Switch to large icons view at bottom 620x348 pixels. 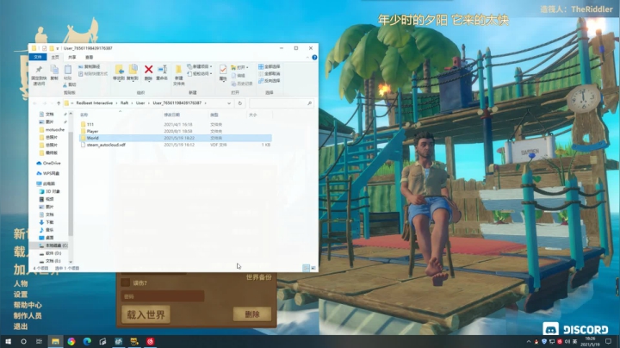coord(313,268)
